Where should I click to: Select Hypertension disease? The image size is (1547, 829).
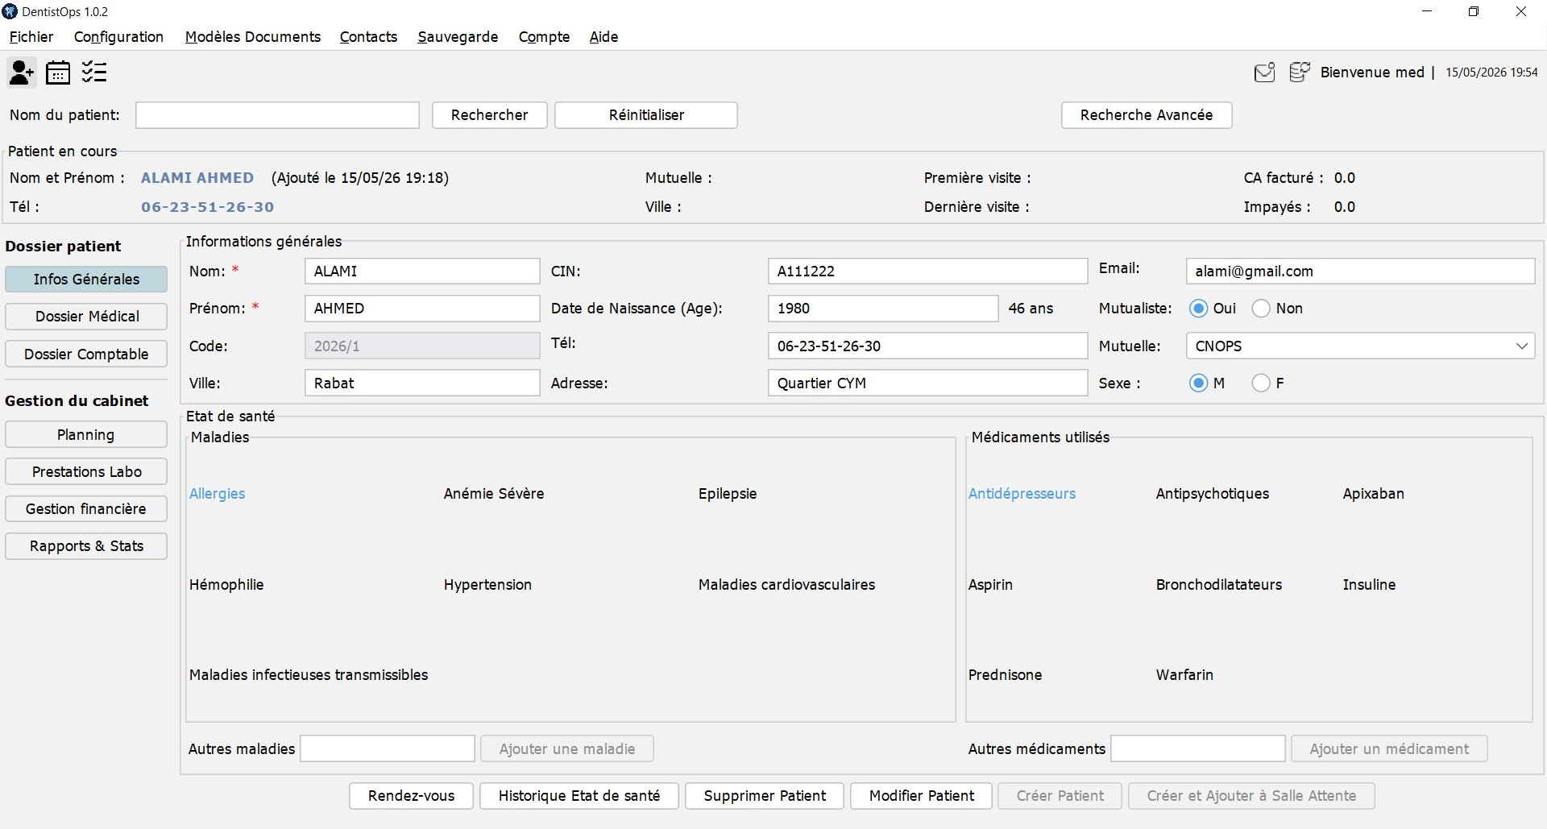tap(487, 585)
